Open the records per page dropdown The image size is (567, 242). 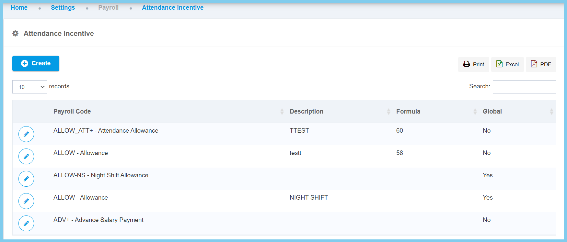[x=30, y=87]
